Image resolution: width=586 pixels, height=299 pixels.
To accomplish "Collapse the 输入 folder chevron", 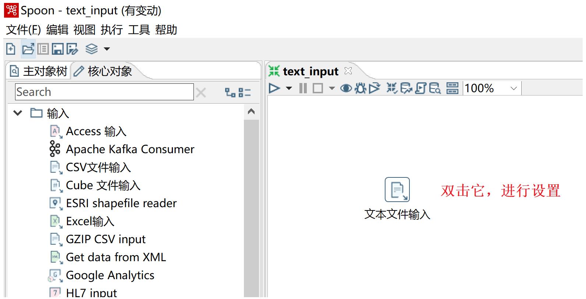I will click(x=18, y=113).
